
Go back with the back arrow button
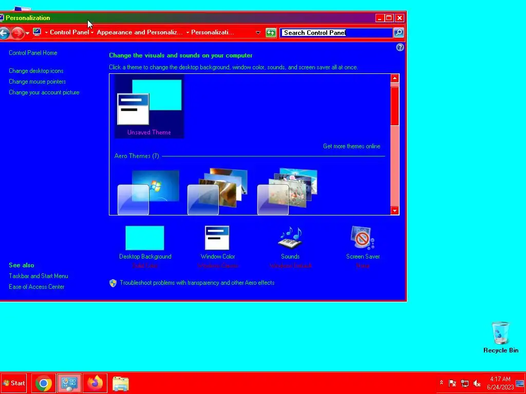(x=4, y=33)
